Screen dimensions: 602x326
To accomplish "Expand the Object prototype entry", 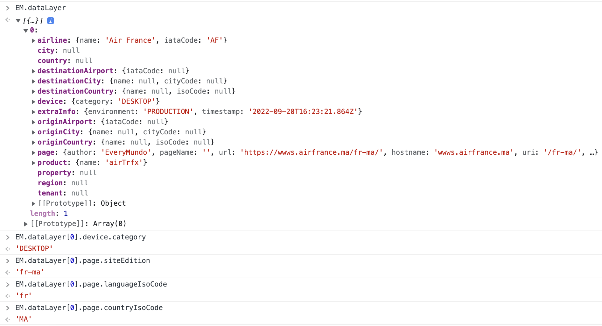I will [33, 203].
